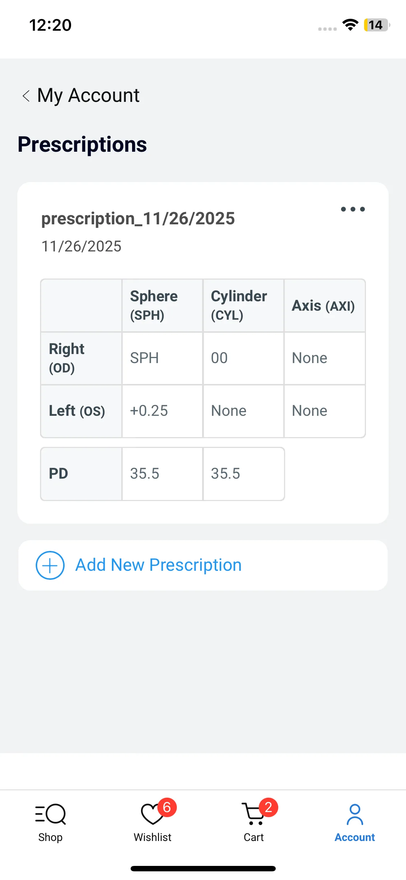This screenshot has width=406, height=880.
Task: Tap the plus circle add icon
Action: pyautogui.click(x=50, y=565)
